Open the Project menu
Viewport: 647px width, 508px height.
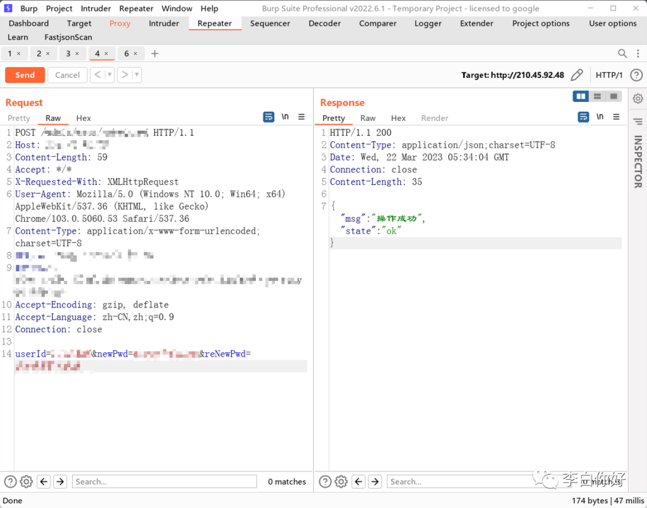[59, 8]
